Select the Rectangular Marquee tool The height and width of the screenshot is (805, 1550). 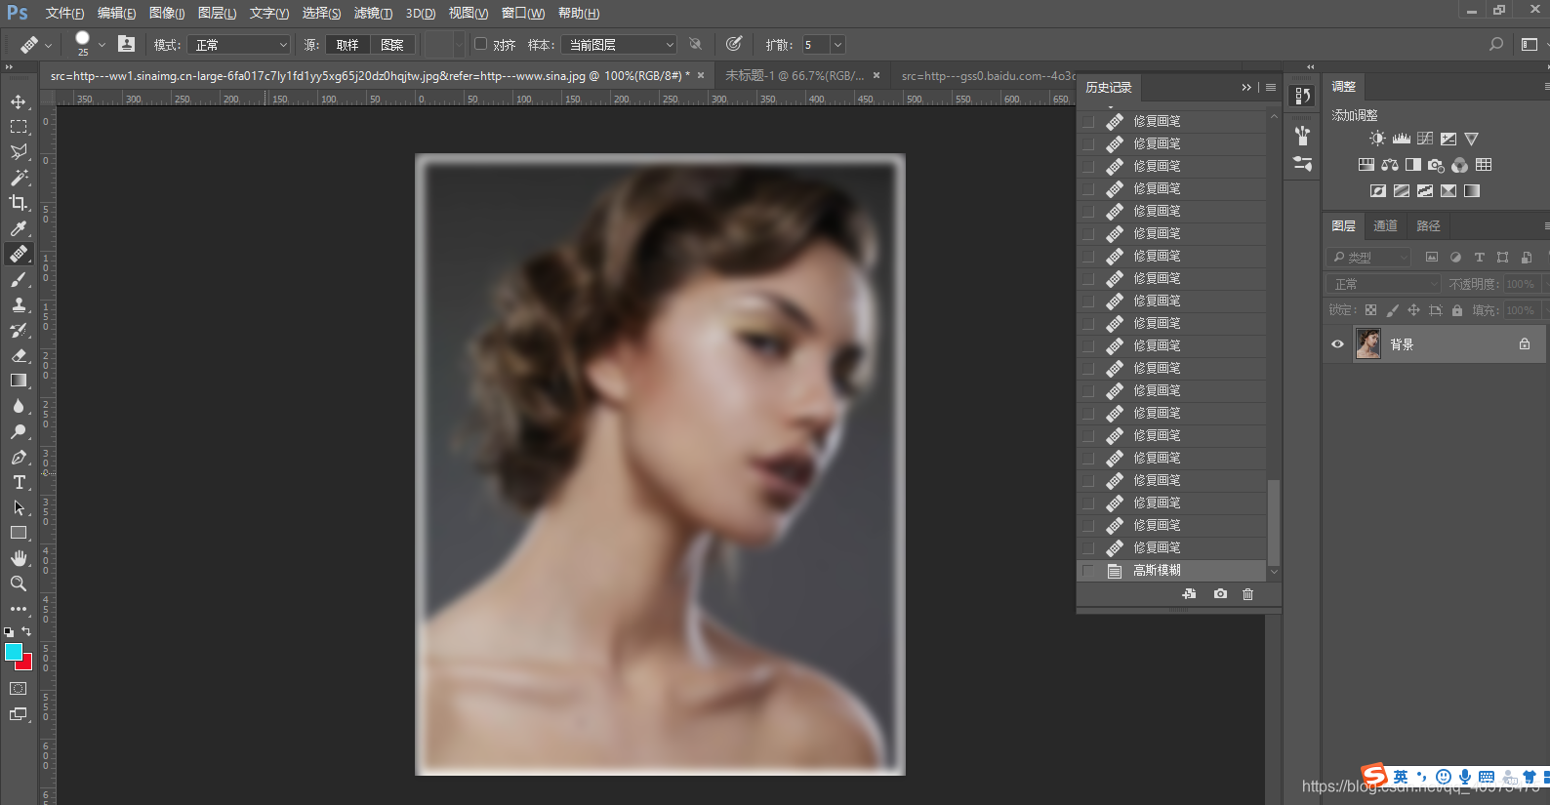pos(19,127)
